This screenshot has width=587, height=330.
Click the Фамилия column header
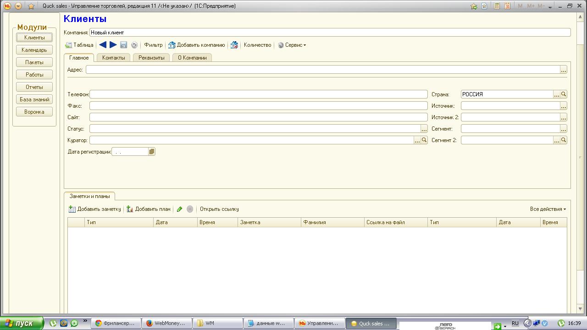333,222
